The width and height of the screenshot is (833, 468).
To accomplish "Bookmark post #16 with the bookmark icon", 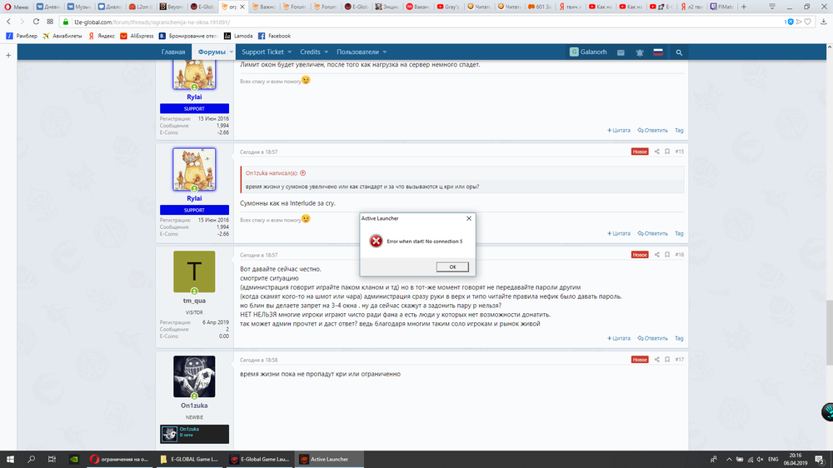I will (667, 254).
